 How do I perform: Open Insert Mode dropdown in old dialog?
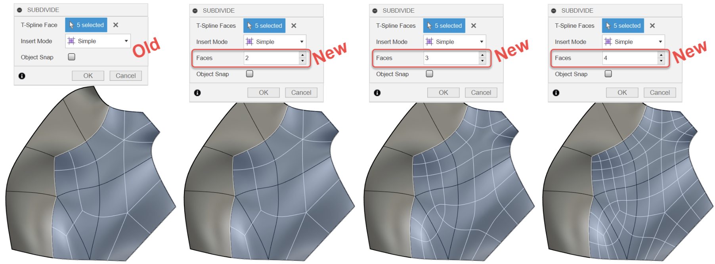coord(98,41)
